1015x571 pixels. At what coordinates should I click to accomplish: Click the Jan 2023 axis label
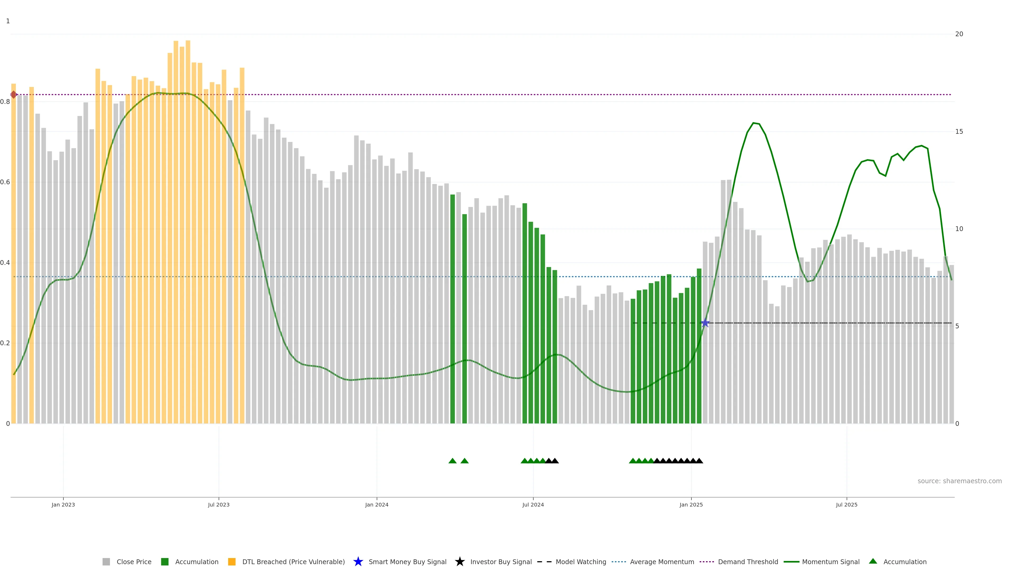(x=63, y=504)
